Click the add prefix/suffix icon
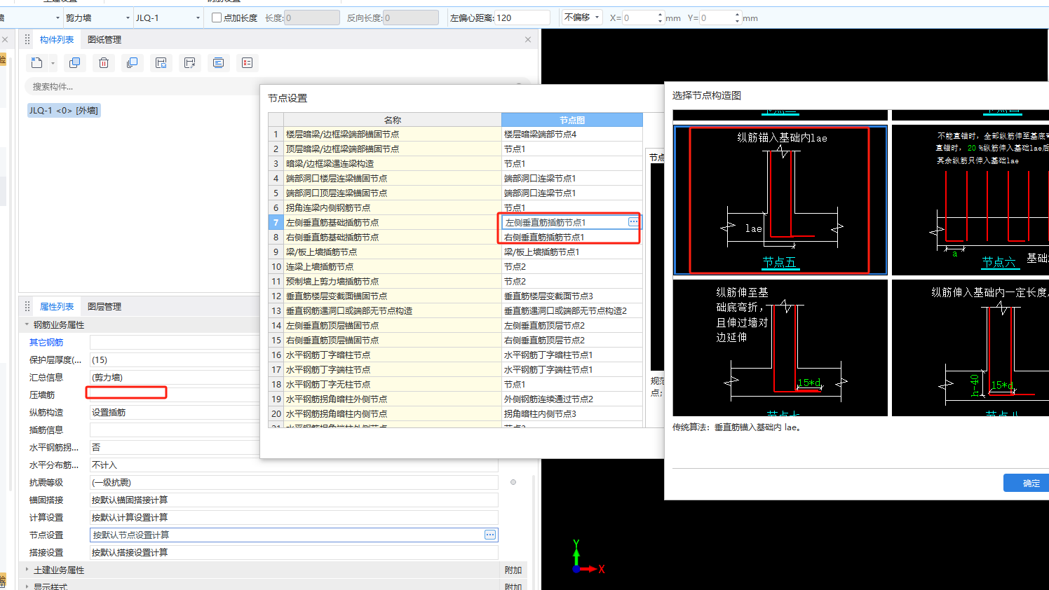Screen dimensions: 1049x590 pyautogui.click(x=219, y=63)
